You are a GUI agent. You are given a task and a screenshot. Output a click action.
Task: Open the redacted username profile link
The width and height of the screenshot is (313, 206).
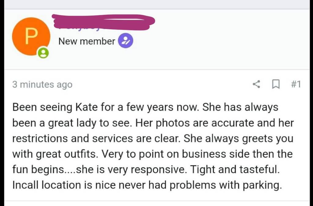click(103, 21)
